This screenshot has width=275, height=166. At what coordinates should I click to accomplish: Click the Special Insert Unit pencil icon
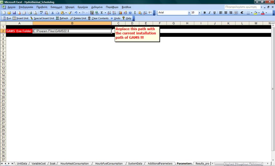(32, 18)
